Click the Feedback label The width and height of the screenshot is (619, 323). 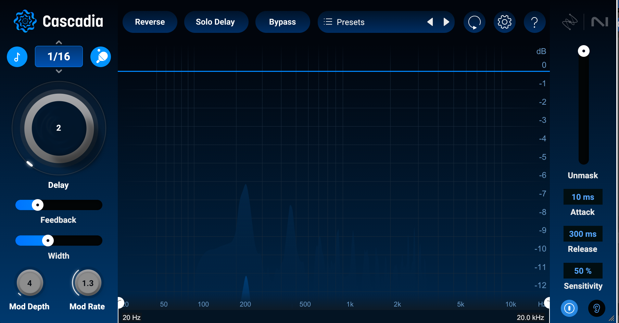point(59,220)
